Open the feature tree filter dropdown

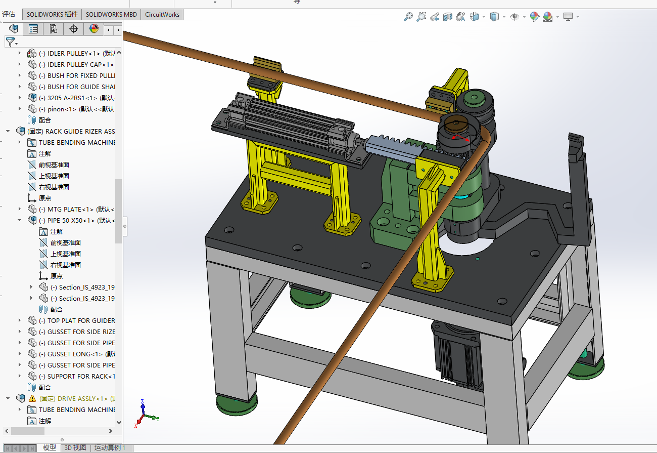11,42
